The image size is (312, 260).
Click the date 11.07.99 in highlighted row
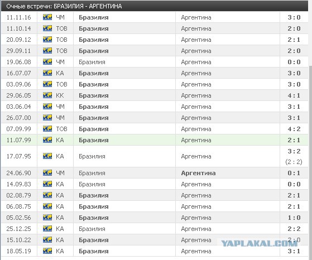pos(19,140)
